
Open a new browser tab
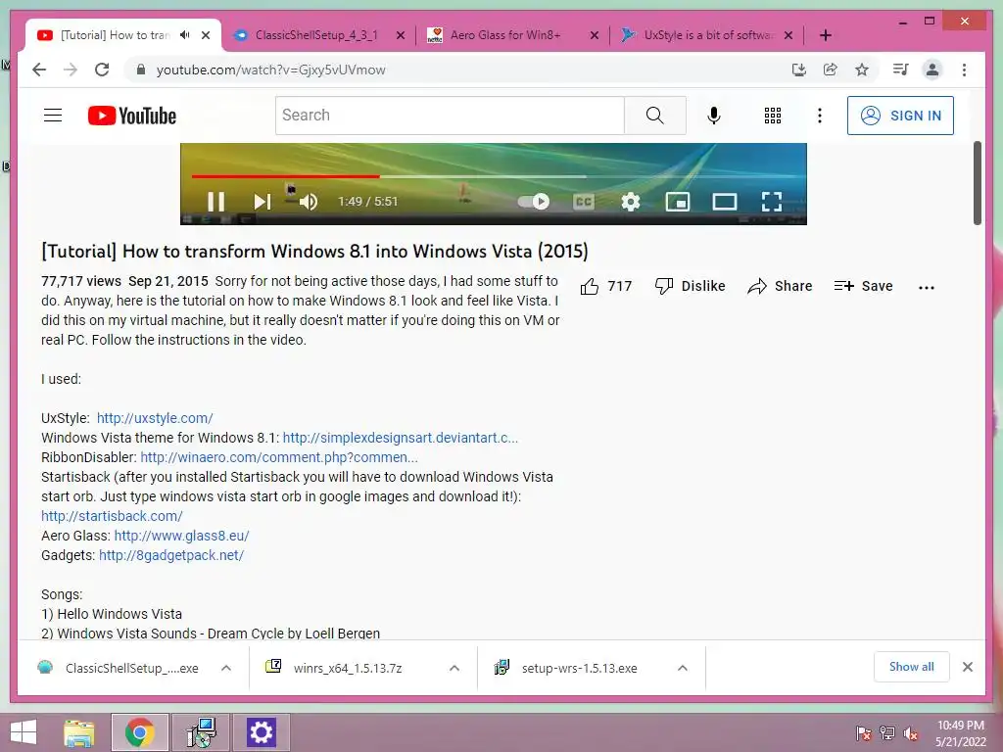(x=826, y=35)
